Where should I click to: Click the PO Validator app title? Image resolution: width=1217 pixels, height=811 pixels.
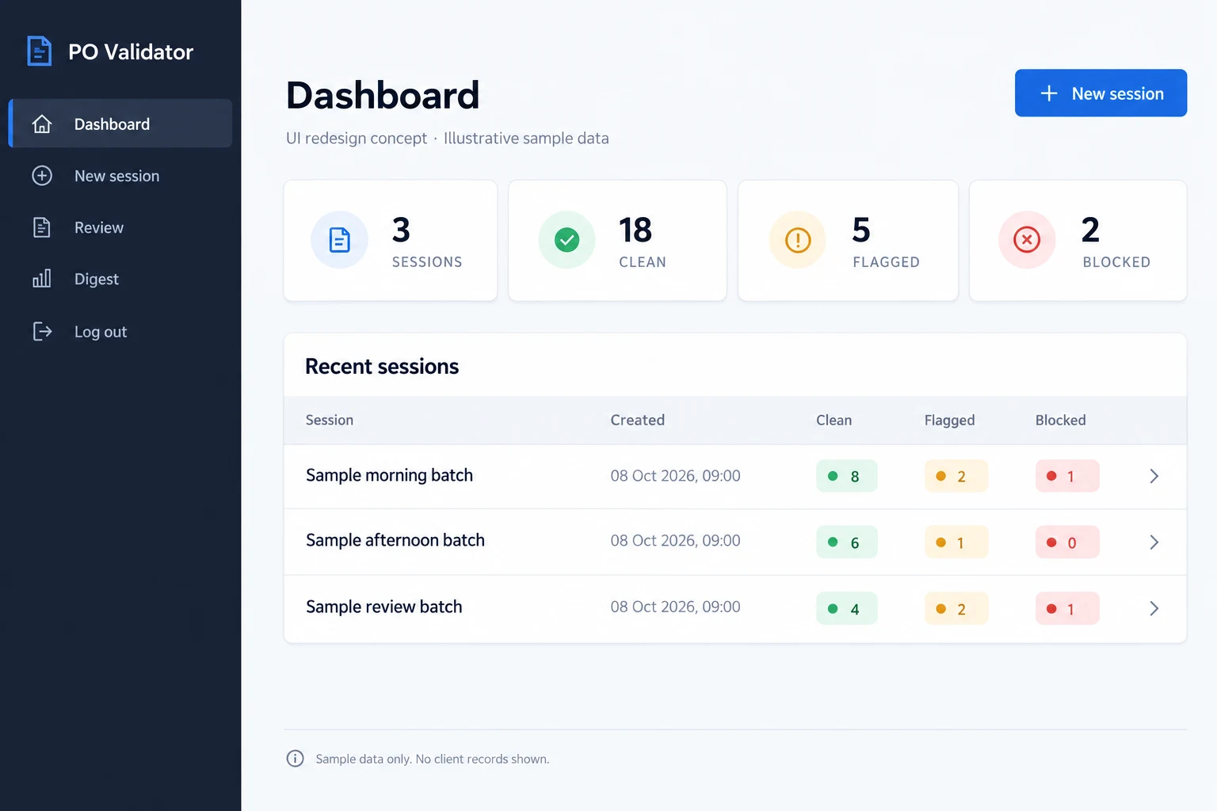click(131, 52)
